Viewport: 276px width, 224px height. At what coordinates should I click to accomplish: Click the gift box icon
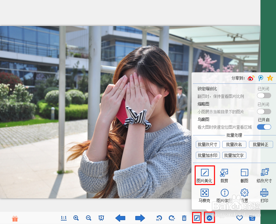pyautogui.click(x=15, y=219)
